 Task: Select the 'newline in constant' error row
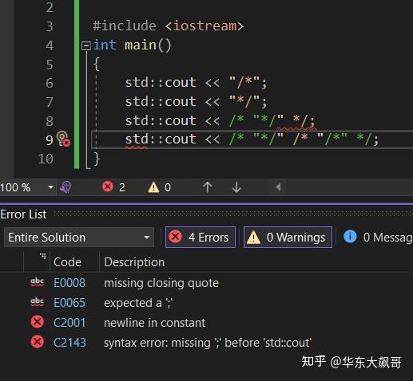point(206,323)
